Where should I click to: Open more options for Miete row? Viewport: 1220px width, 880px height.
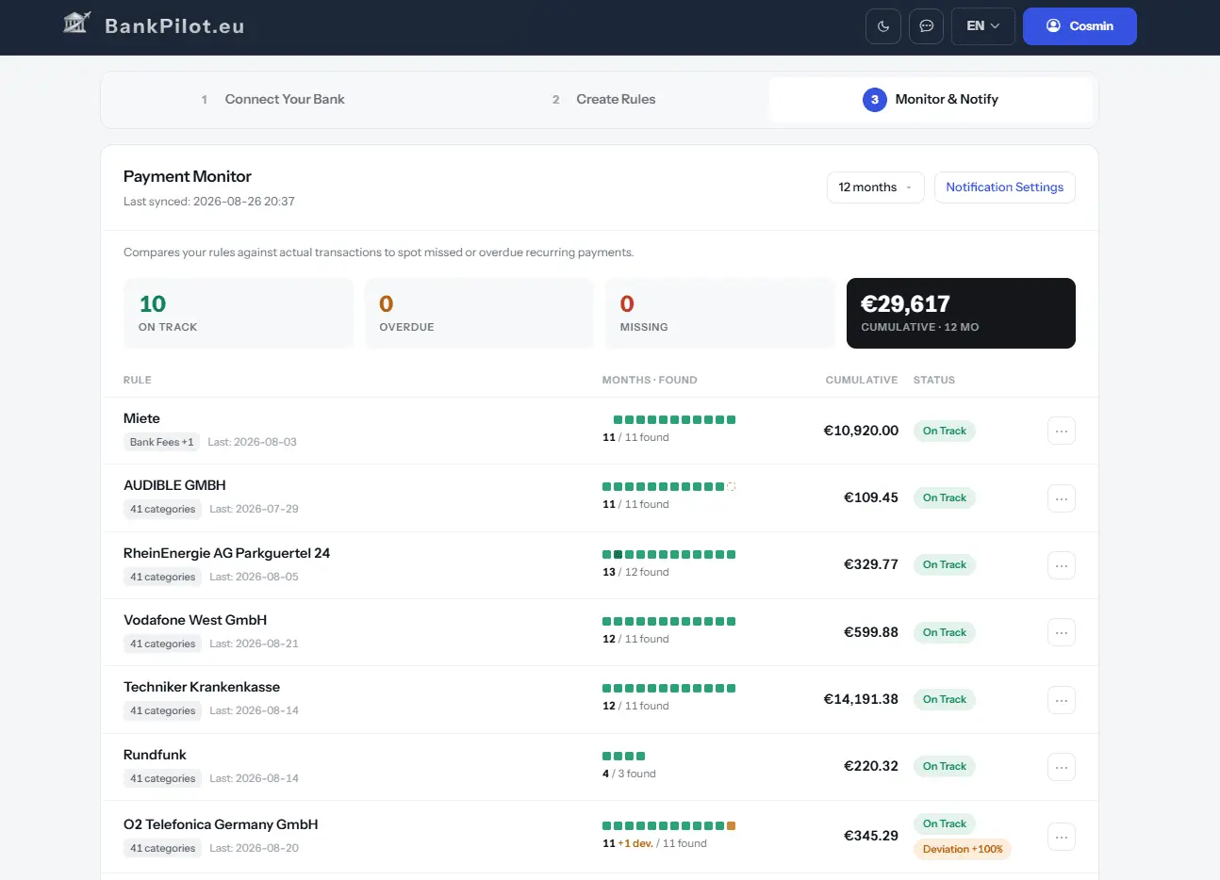point(1062,431)
